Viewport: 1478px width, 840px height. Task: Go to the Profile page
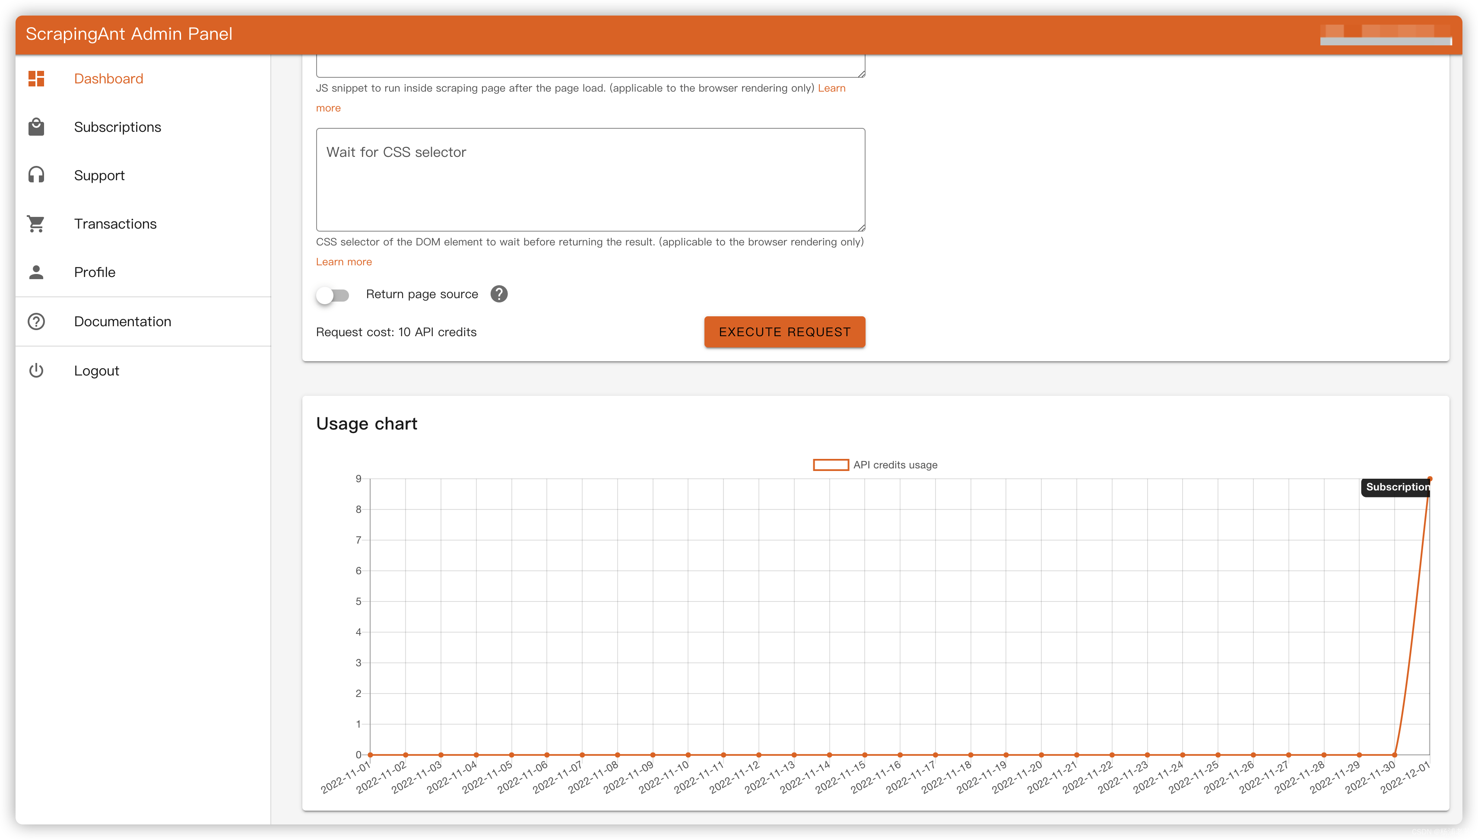pos(95,272)
